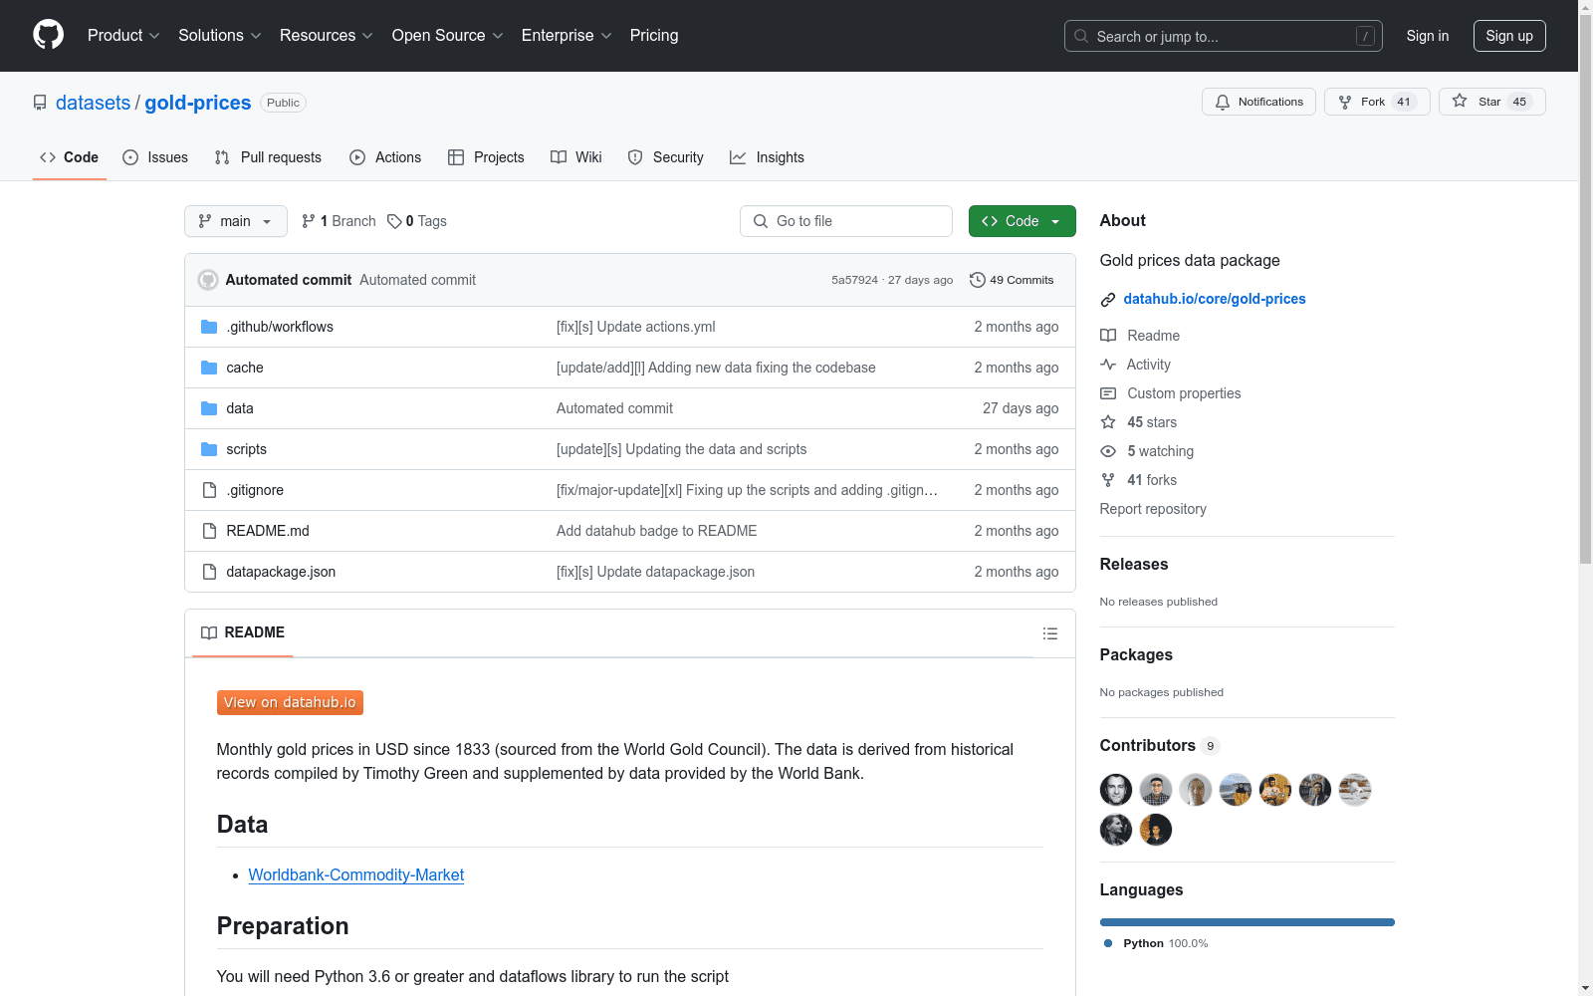1593x996 pixels.
Task: Open the README.md file
Action: pos(268,531)
